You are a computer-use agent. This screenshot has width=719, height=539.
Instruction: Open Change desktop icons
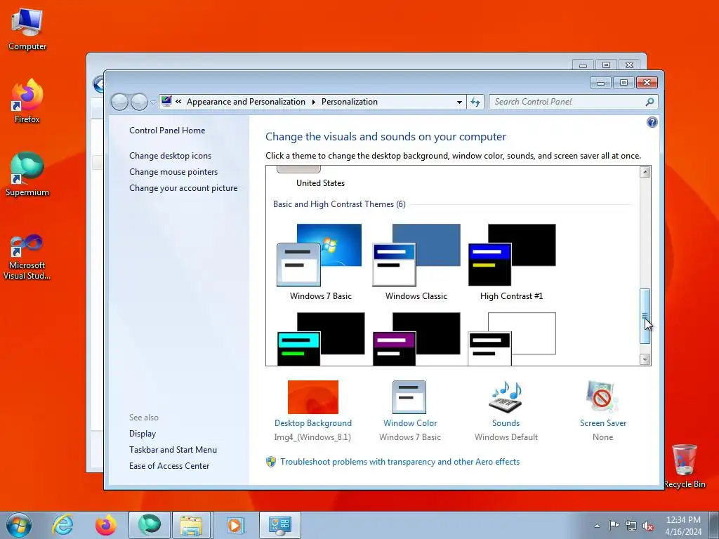170,155
